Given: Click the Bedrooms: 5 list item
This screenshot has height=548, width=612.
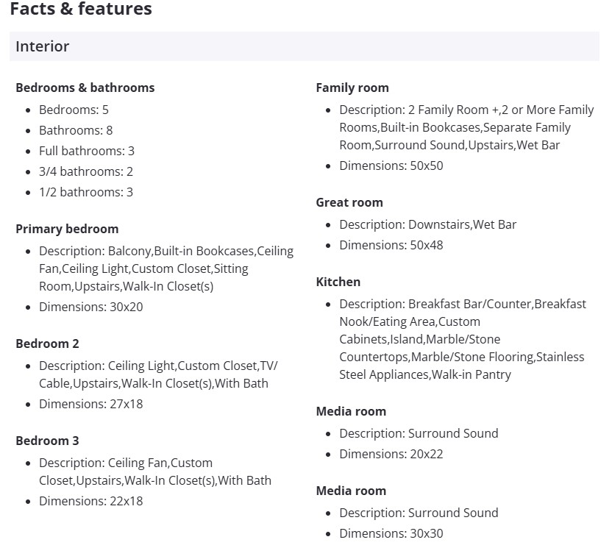Looking at the screenshot, I should [74, 110].
